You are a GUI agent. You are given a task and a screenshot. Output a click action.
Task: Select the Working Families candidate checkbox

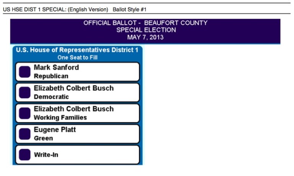(x=24, y=113)
